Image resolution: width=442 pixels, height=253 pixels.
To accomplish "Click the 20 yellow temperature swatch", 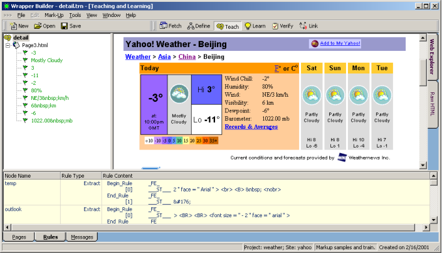I will (x=192, y=141).
